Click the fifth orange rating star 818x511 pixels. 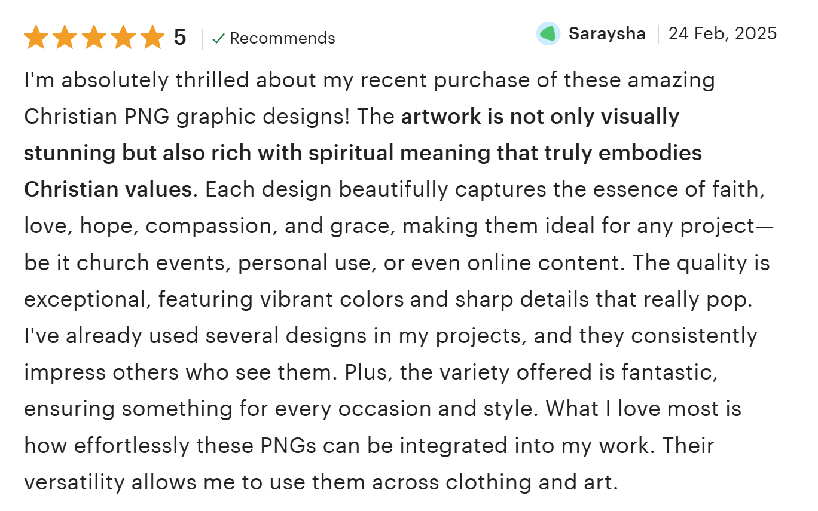152,38
